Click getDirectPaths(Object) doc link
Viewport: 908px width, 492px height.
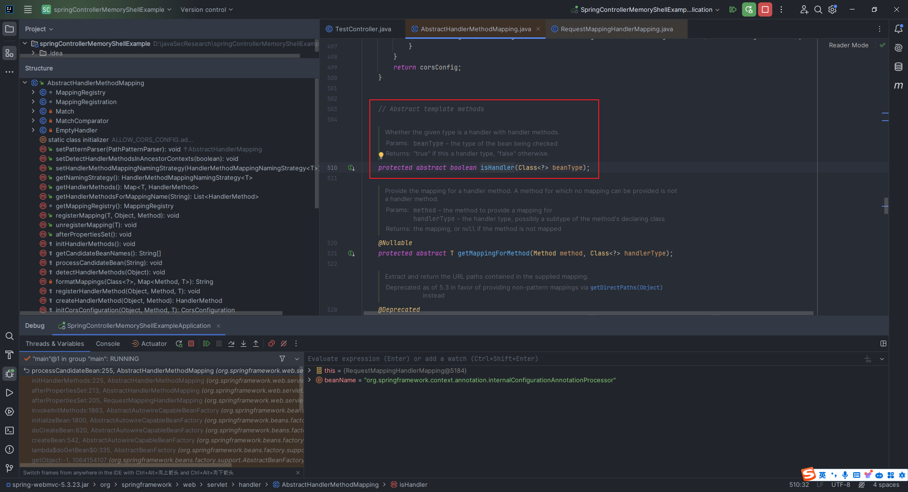tap(626, 288)
